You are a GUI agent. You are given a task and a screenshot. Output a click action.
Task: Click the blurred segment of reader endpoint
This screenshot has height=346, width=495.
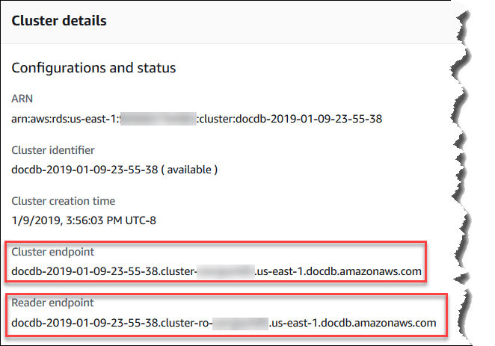[x=240, y=323]
